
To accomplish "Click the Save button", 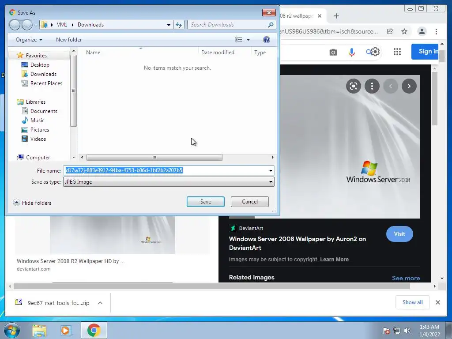I will point(206,202).
